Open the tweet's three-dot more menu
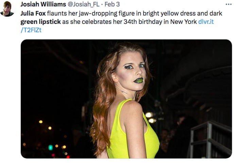This screenshot has height=163, width=238. click(x=228, y=4)
